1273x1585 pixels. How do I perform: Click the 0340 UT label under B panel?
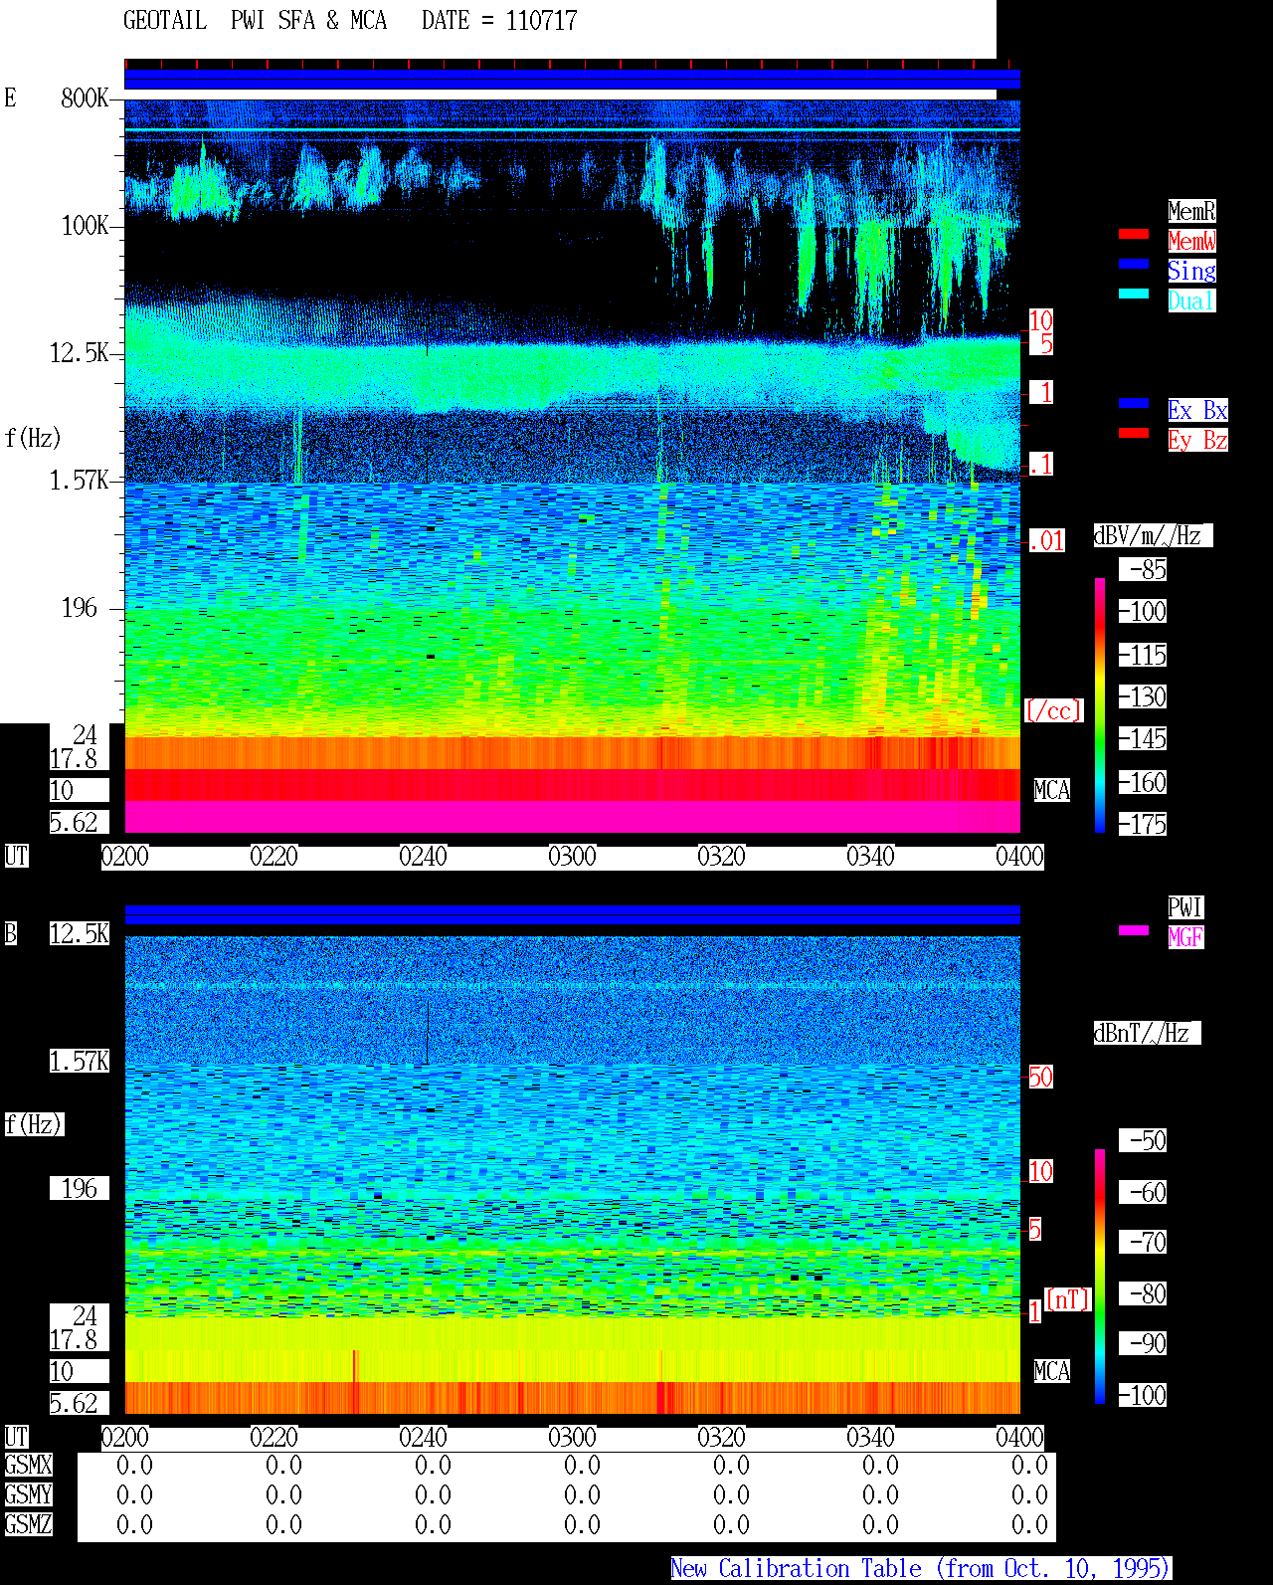(871, 1438)
